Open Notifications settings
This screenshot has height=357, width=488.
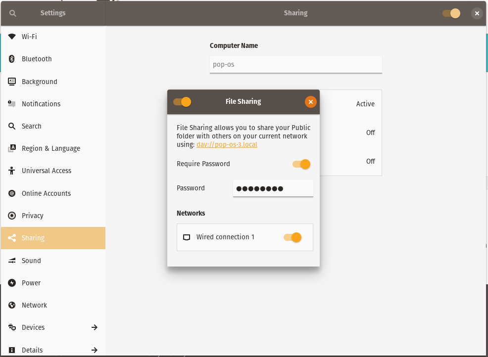coord(41,104)
